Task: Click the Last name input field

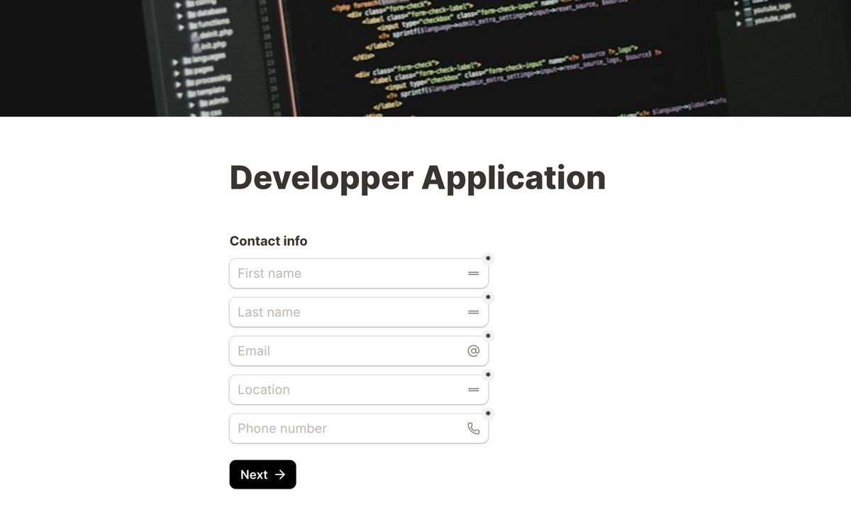Action: (x=359, y=312)
